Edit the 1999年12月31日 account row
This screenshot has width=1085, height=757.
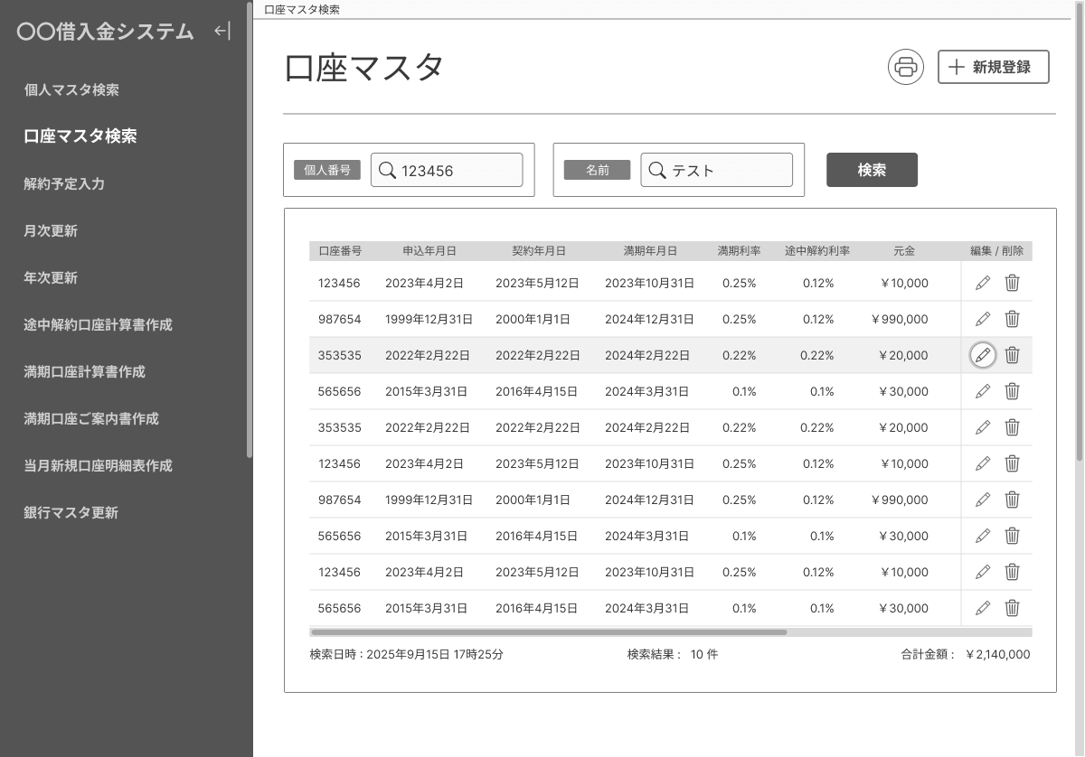coord(983,319)
